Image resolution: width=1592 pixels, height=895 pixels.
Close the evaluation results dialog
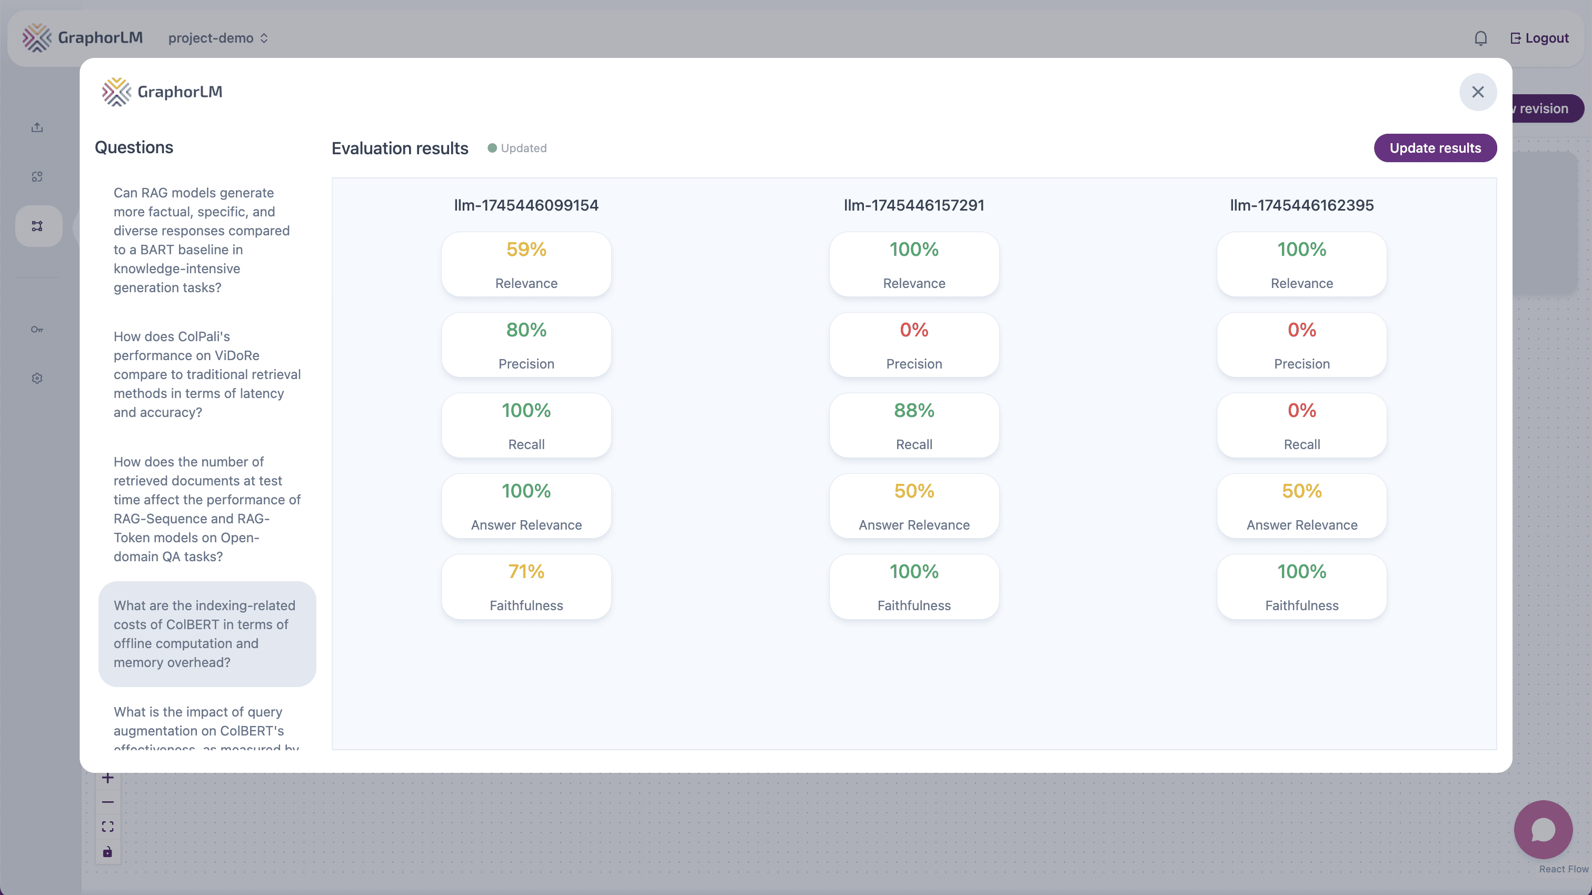pos(1478,92)
